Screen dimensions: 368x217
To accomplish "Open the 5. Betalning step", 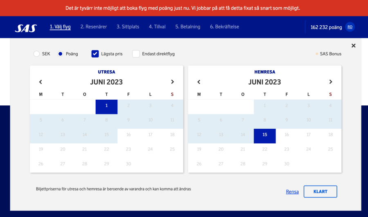I will 188,27.
